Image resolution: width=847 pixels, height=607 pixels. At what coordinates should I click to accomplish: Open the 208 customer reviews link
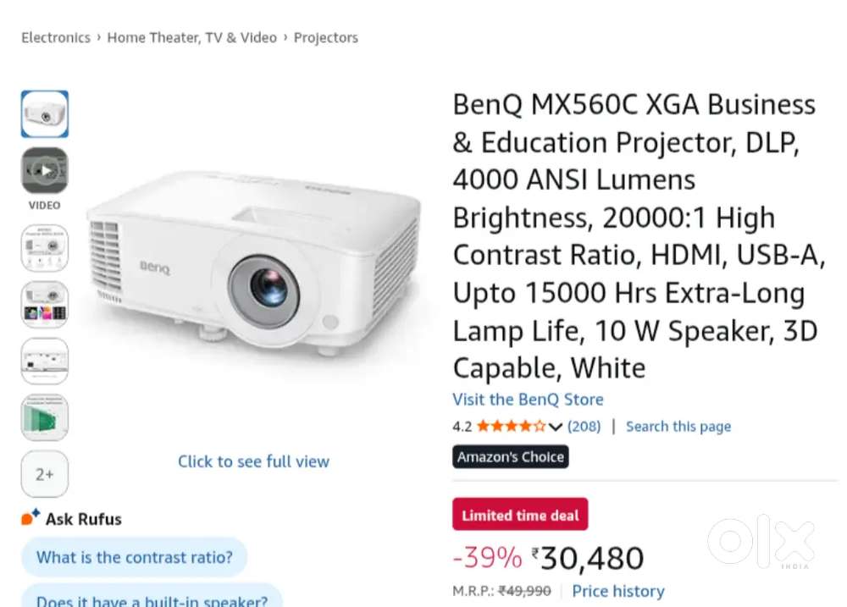(x=584, y=426)
